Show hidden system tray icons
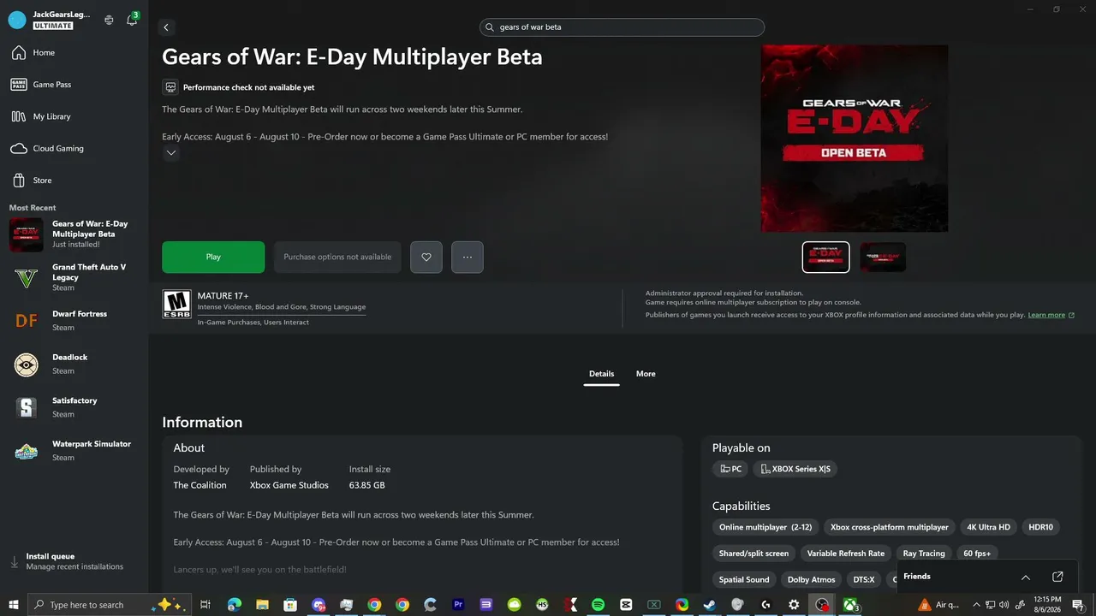1096x616 pixels. (976, 605)
